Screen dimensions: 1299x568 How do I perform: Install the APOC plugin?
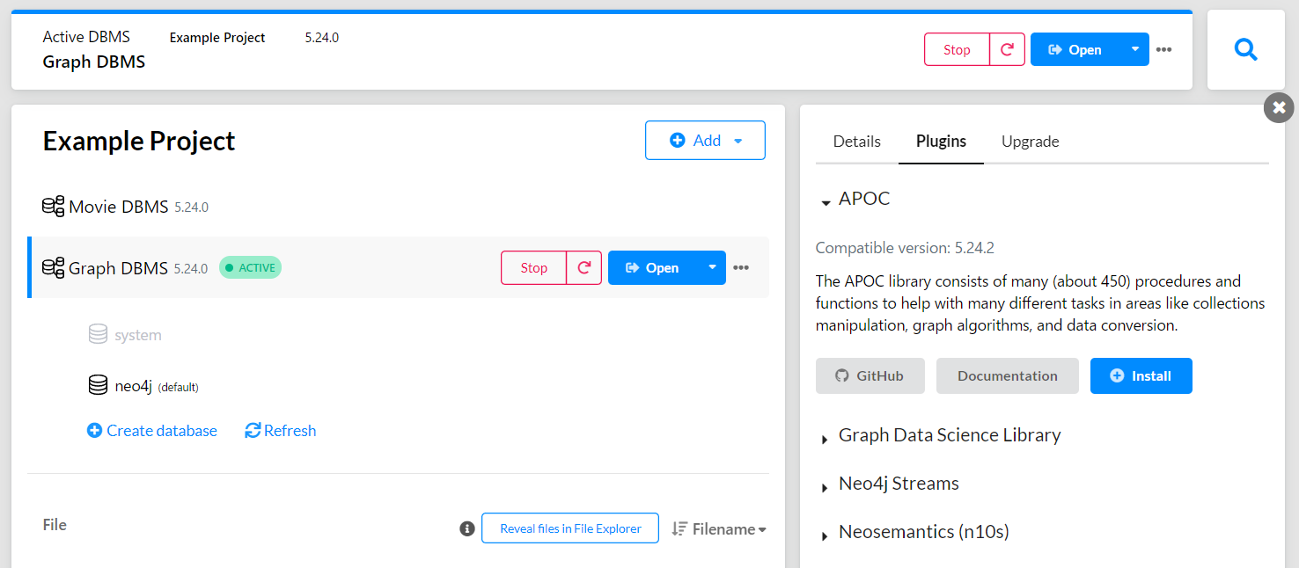tap(1141, 375)
